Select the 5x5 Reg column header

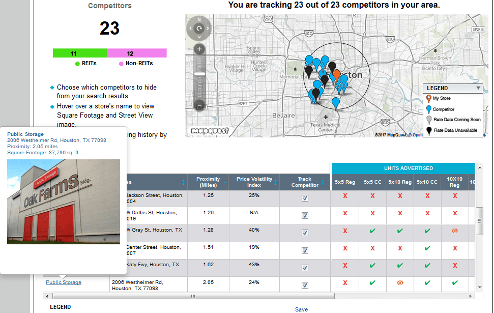pyautogui.click(x=345, y=182)
